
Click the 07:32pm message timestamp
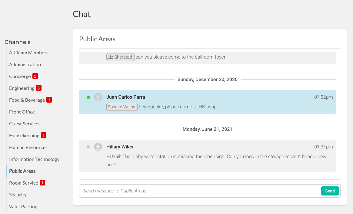324,97
